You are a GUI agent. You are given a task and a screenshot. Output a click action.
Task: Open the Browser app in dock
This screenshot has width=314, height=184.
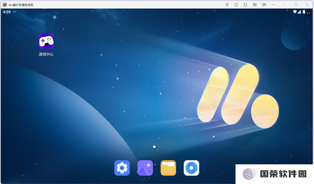click(192, 168)
